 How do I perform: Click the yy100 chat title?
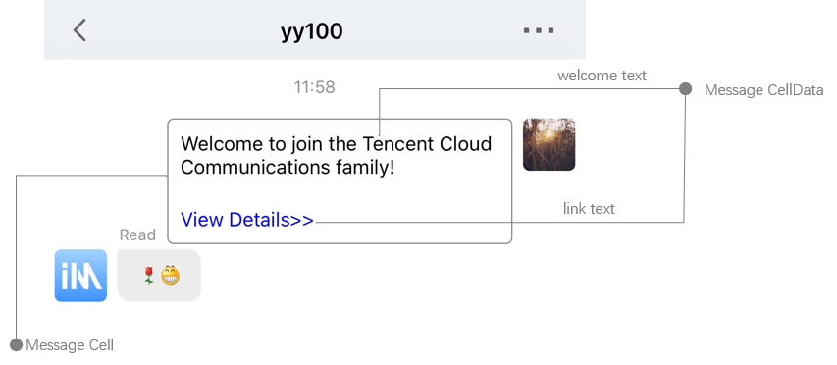pos(312,31)
